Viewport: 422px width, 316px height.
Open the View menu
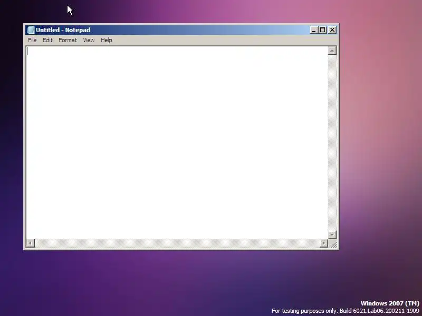89,40
